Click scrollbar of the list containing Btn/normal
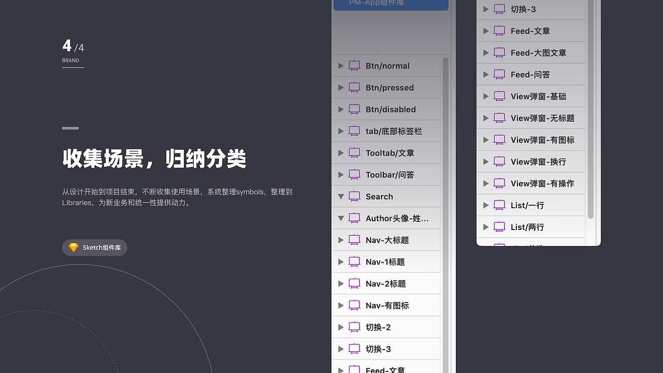Viewport: 663px width, 373px height. point(445,215)
